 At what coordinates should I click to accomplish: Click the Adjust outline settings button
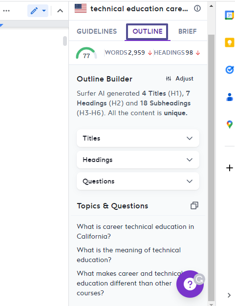pos(179,79)
